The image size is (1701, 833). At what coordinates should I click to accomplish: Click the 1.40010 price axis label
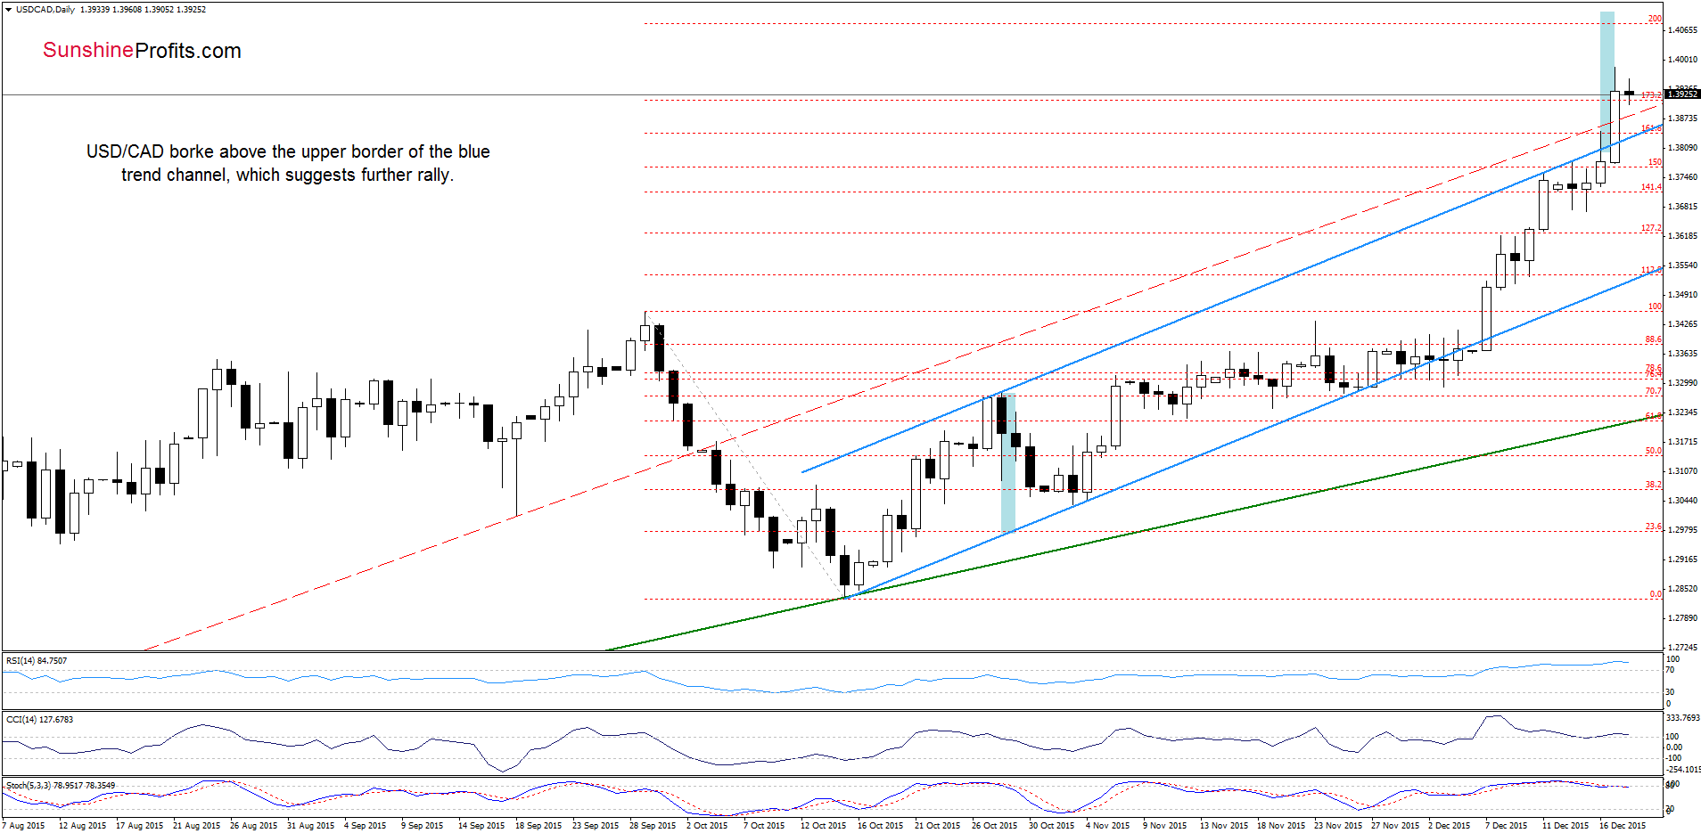pyautogui.click(x=1682, y=60)
